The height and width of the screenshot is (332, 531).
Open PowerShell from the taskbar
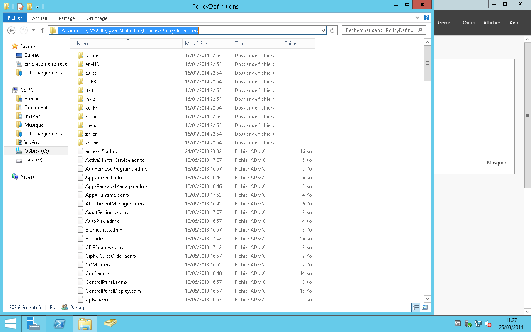(59, 324)
